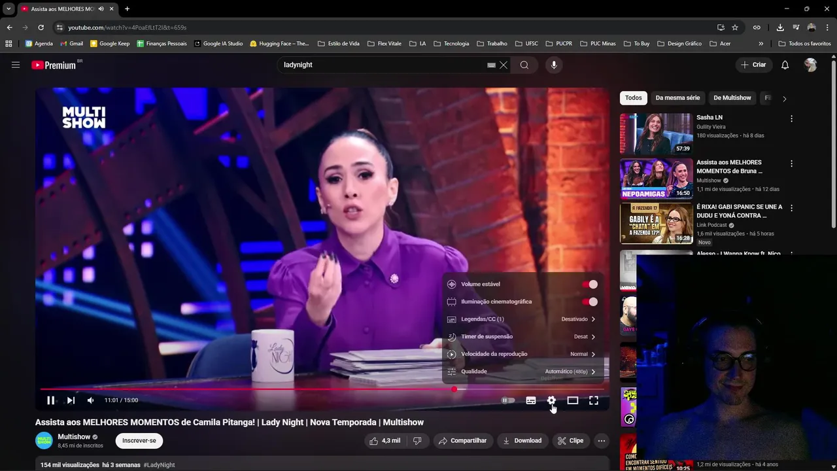Image resolution: width=837 pixels, height=471 pixels.
Task: Open Velocidade da reprodução submenu
Action: (x=522, y=354)
